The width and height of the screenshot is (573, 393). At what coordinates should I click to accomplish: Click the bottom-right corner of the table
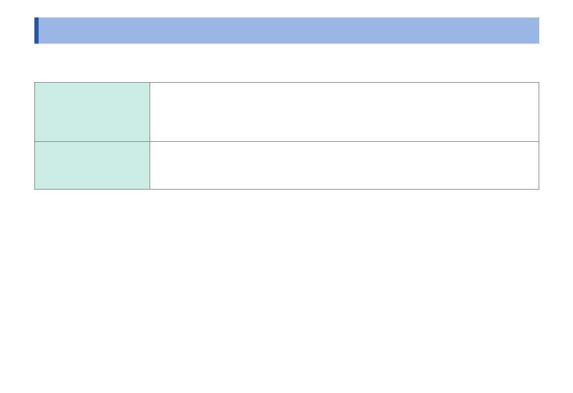click(539, 189)
